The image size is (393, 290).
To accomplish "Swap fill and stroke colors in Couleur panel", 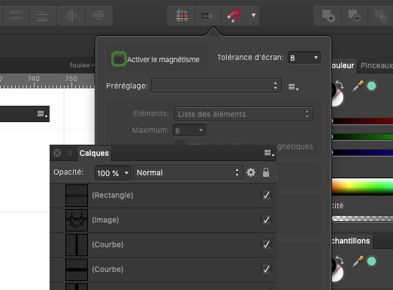I will [x=340, y=84].
